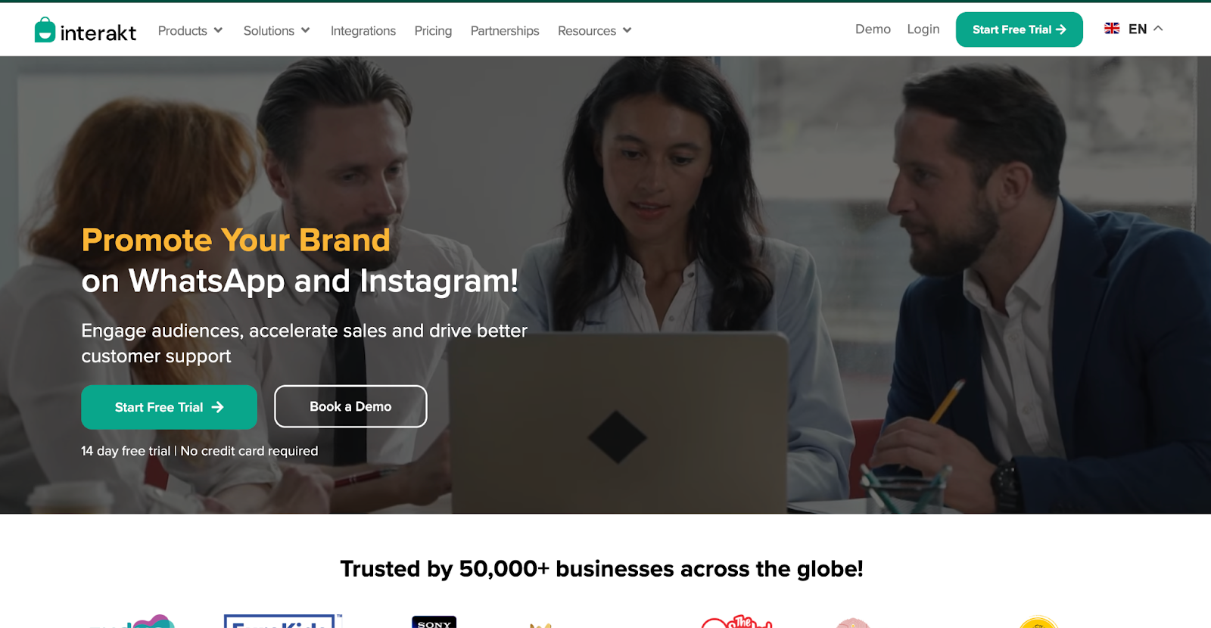Click the Book a Demo button

[x=350, y=406]
